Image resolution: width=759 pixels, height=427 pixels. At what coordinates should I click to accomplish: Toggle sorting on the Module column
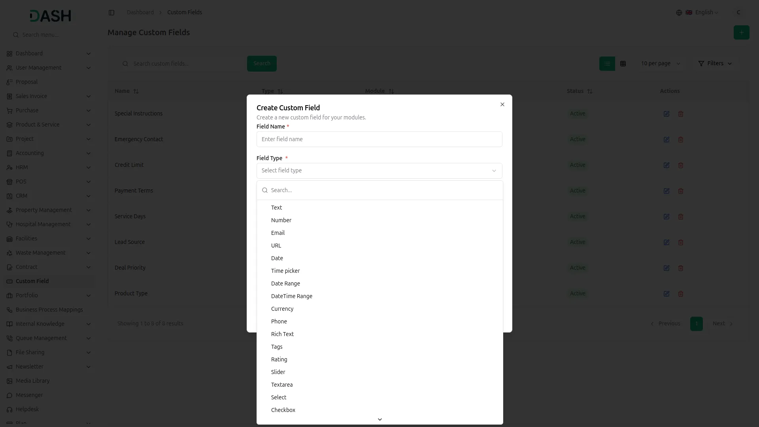click(391, 91)
